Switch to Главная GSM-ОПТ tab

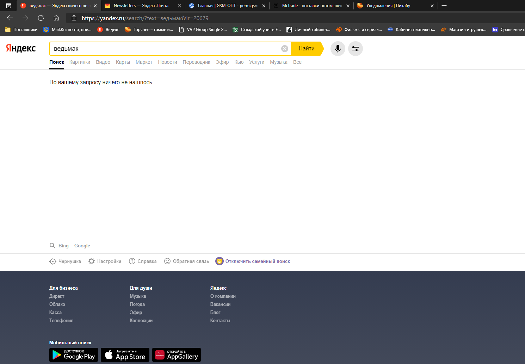[x=228, y=6]
